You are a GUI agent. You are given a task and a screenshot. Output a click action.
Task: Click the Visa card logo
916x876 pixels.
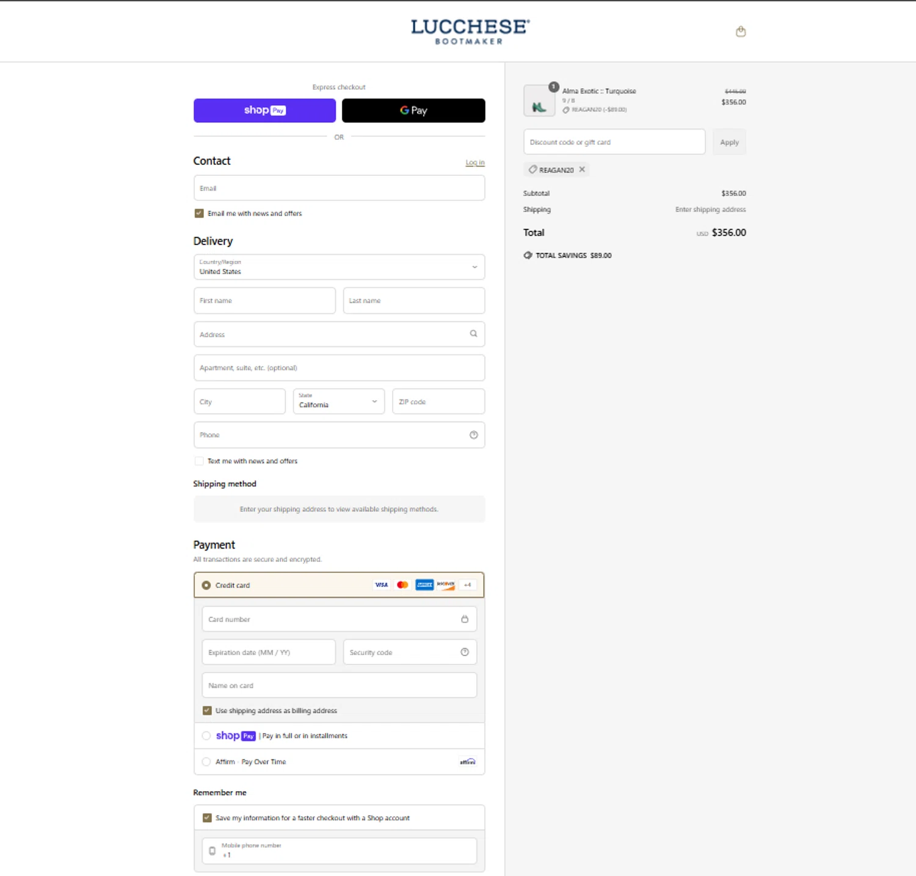pyautogui.click(x=382, y=585)
